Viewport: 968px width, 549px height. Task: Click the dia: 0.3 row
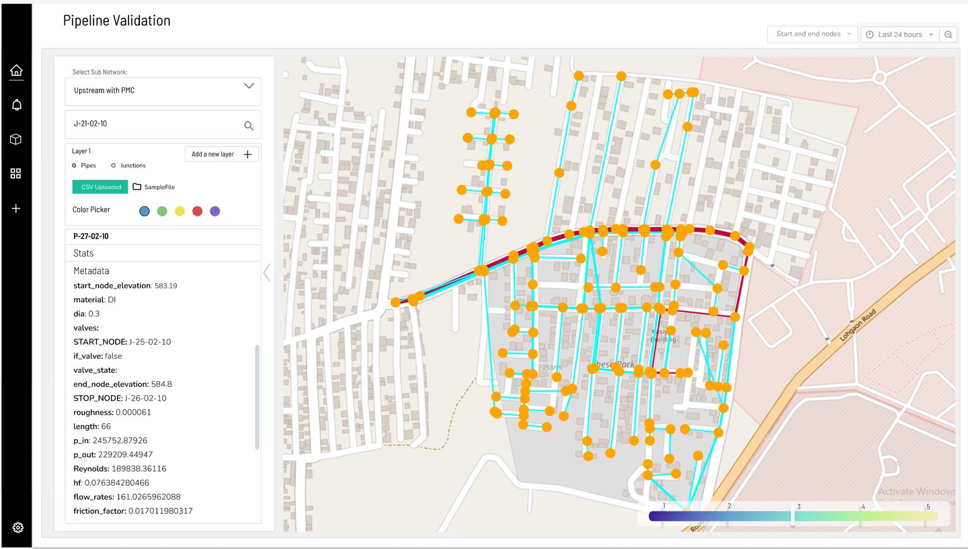click(x=87, y=314)
